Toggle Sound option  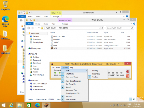point(75,87)
